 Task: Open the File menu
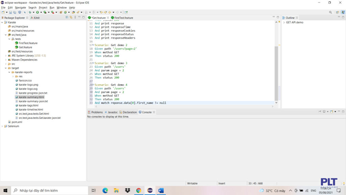pyautogui.click(x=3, y=7)
